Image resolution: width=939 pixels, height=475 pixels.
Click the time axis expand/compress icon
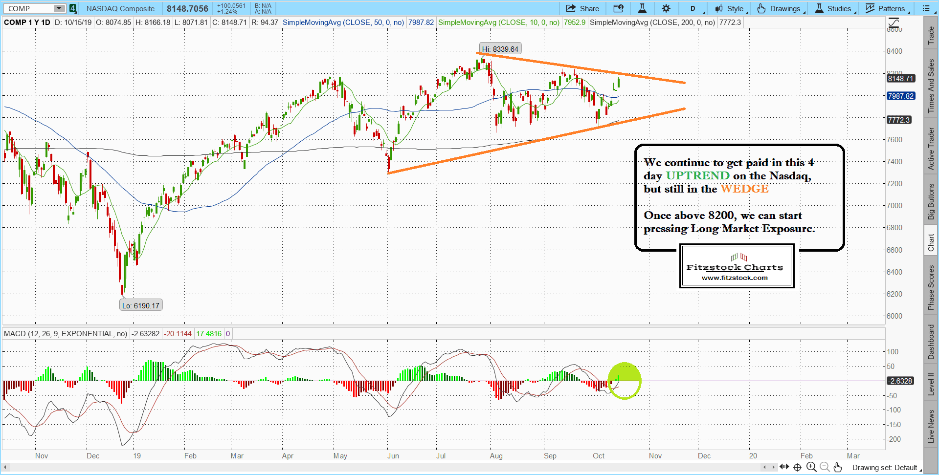pos(784,467)
